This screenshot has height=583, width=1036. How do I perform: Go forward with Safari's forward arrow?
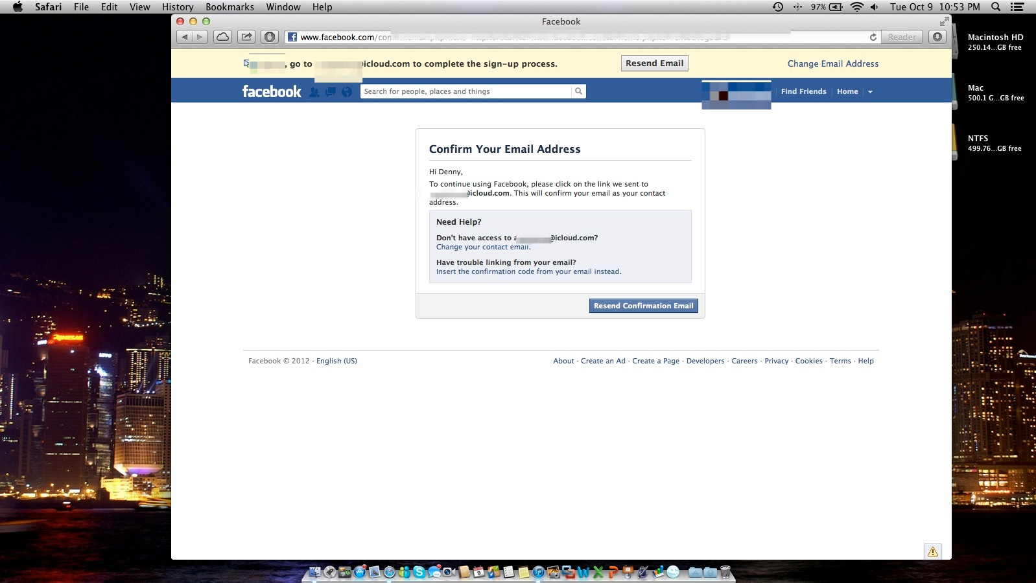pyautogui.click(x=200, y=37)
